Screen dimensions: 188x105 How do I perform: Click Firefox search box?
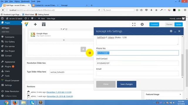click(x=118, y=10)
